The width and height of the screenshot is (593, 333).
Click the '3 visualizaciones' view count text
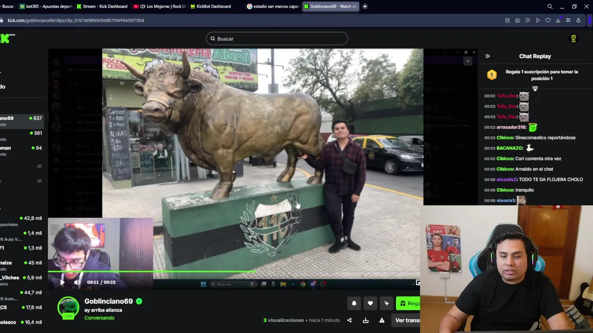tap(284, 320)
